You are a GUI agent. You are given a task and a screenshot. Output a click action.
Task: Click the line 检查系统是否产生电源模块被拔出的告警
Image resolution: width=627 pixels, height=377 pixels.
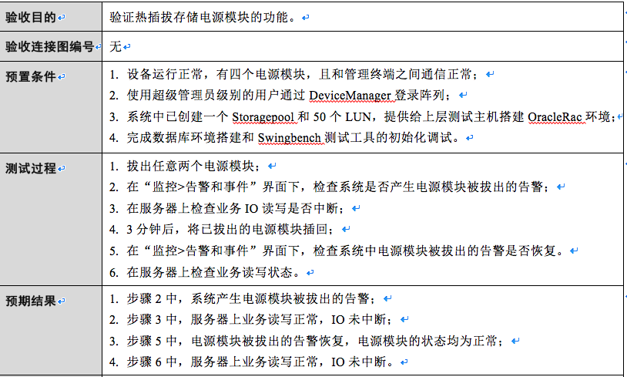[x=330, y=187]
